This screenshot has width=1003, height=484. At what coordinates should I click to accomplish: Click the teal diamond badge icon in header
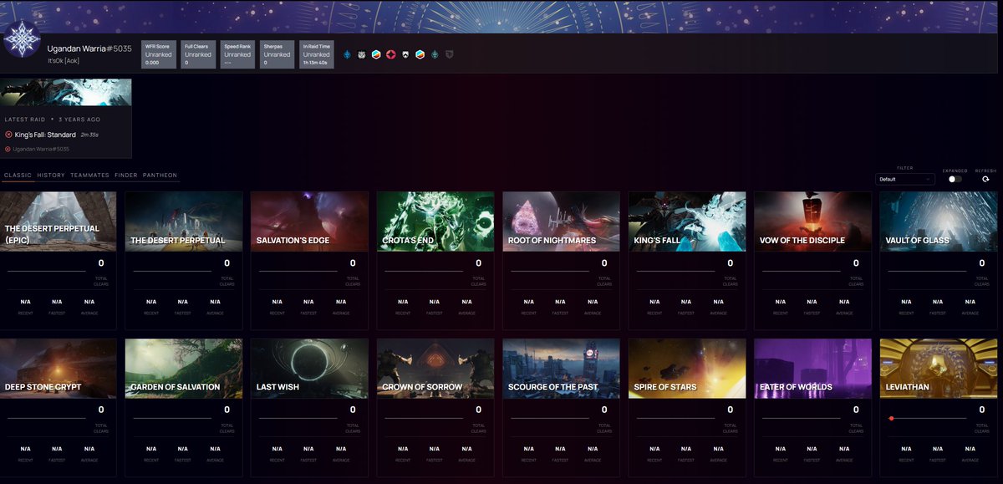click(435, 54)
